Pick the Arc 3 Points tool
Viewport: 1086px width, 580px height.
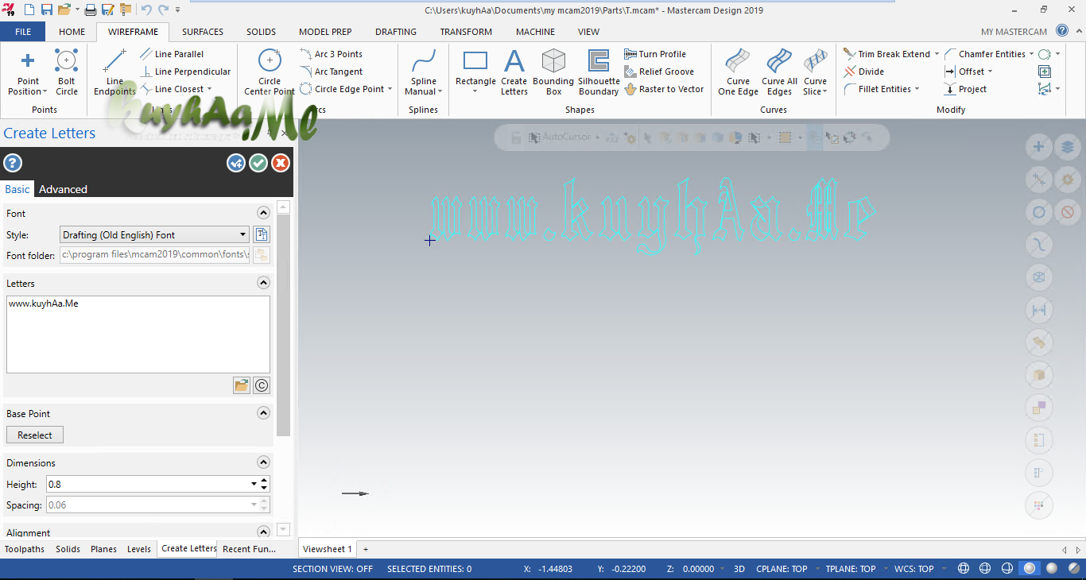331,54
